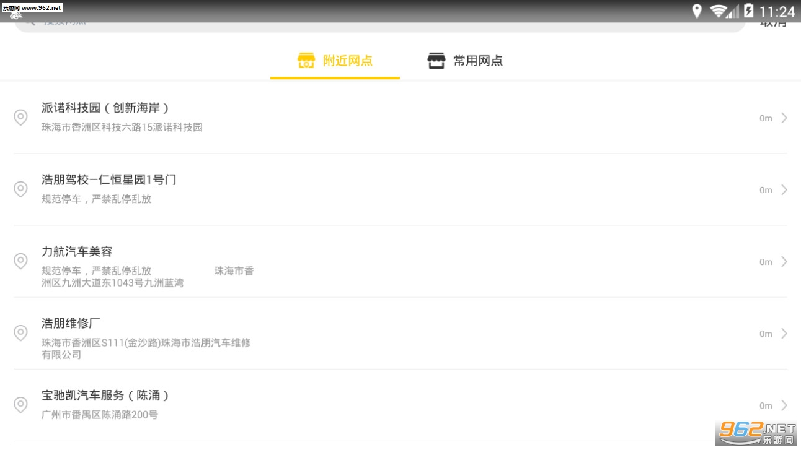Tap the 0m distance for 力航汽车美容

(x=766, y=262)
